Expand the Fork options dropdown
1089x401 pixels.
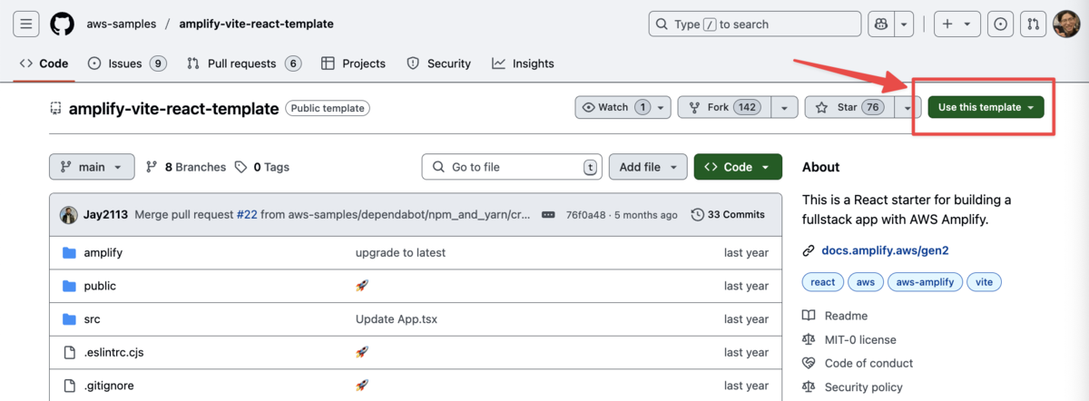(x=784, y=107)
